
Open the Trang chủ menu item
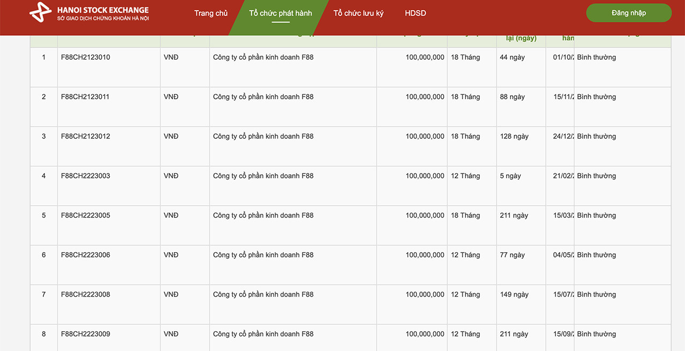tap(211, 13)
